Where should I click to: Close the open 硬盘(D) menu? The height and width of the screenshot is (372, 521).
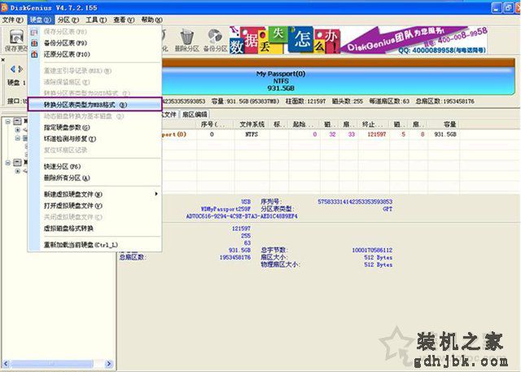tap(40, 20)
